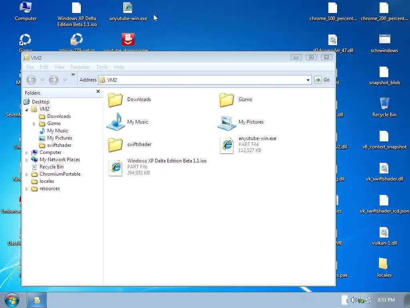Minimize the VM2 window
Viewport: 410px width, 308px height.
(296, 57)
